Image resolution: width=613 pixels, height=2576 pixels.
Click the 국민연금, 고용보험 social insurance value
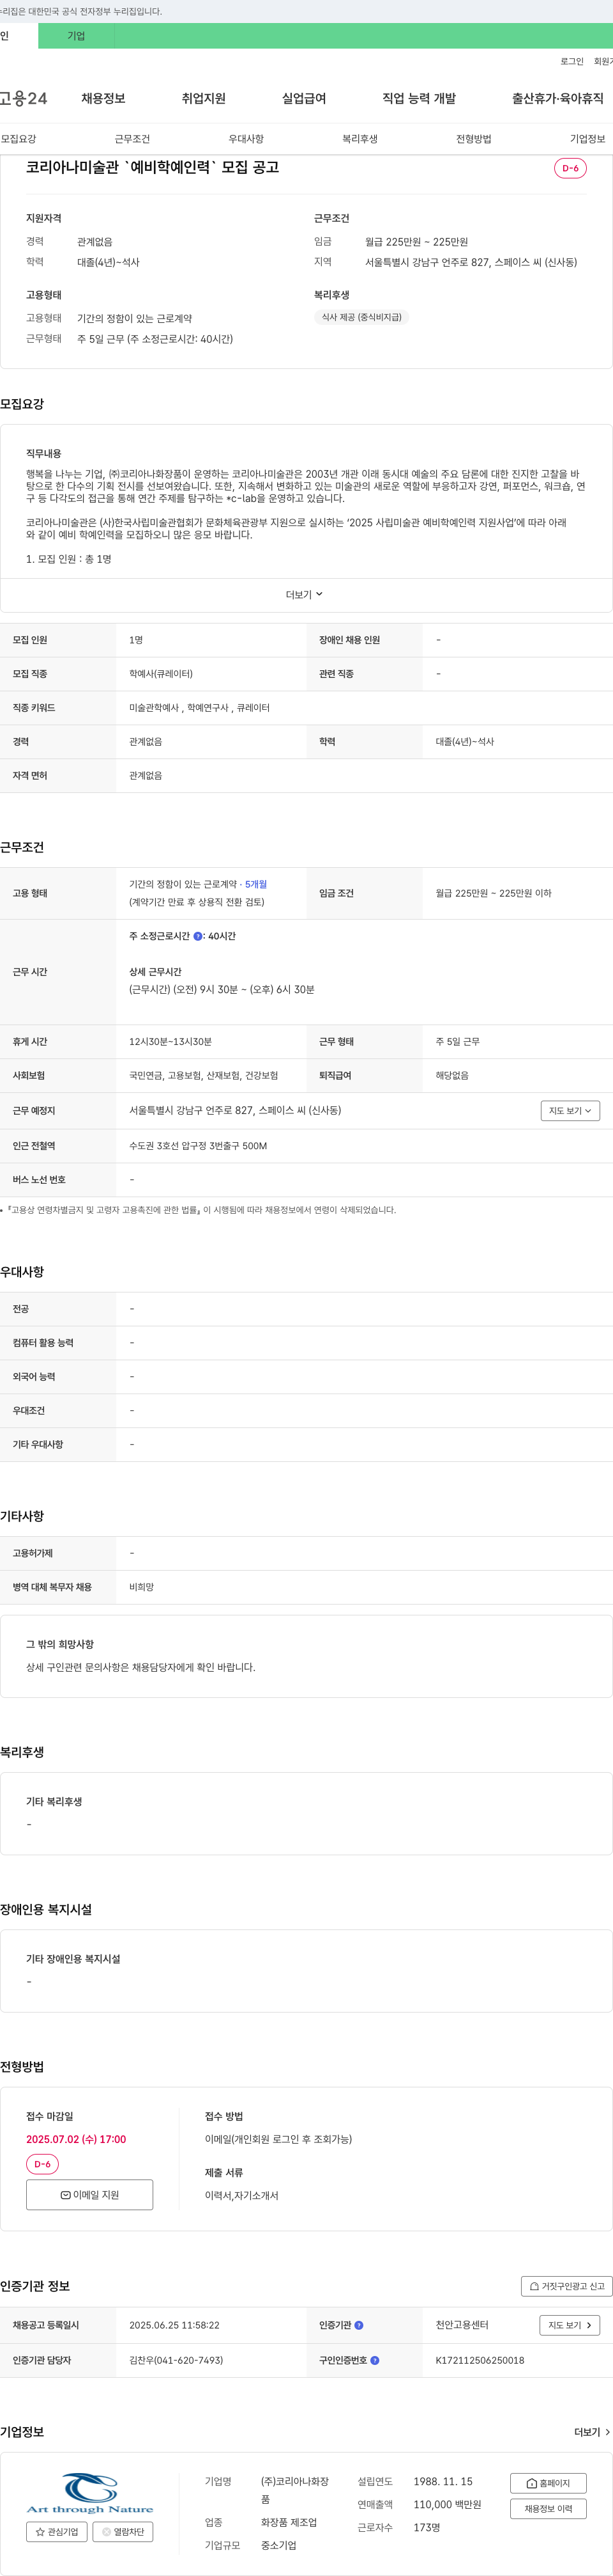click(x=204, y=1076)
